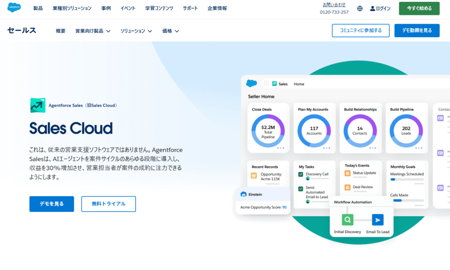The width and height of the screenshot is (450, 270).
Task: Open the イベント menu
Action: (128, 8)
